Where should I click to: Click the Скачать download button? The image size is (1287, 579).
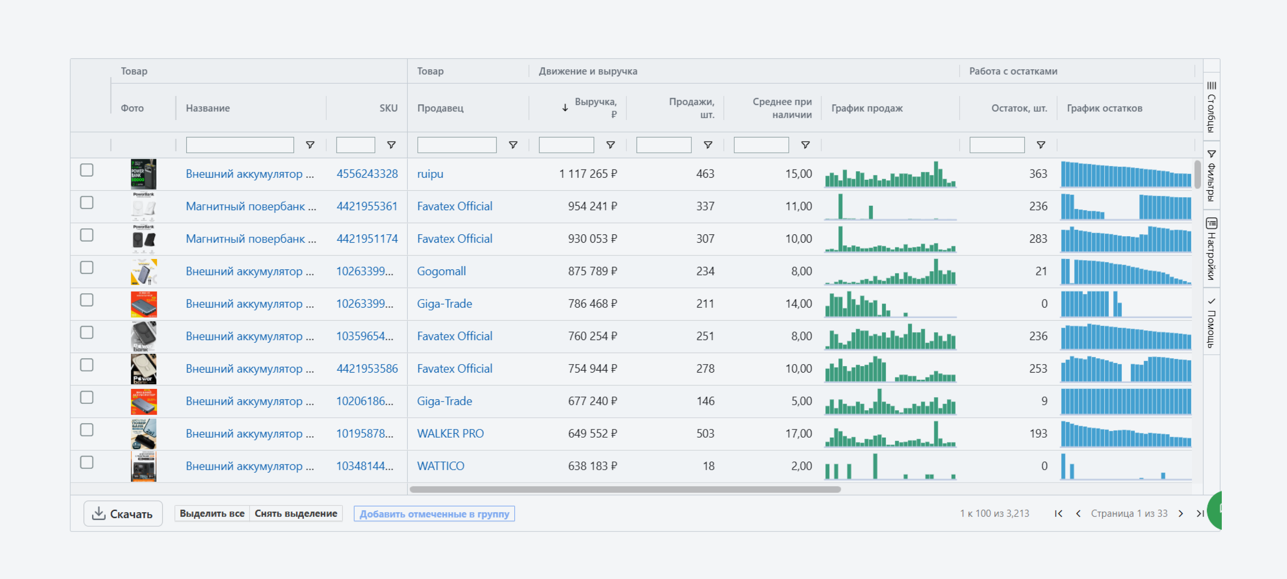coord(123,513)
